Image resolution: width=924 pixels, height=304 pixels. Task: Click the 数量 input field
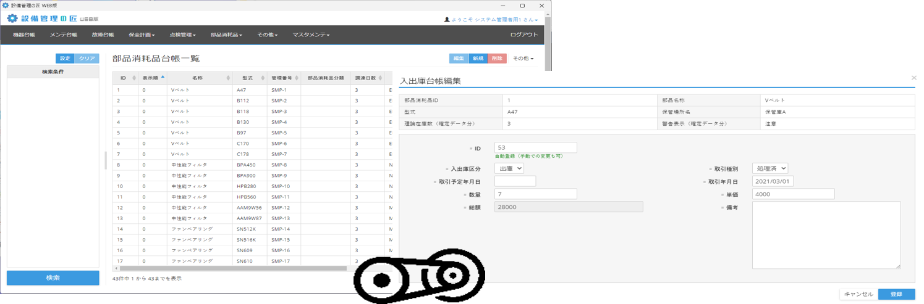tap(535, 194)
